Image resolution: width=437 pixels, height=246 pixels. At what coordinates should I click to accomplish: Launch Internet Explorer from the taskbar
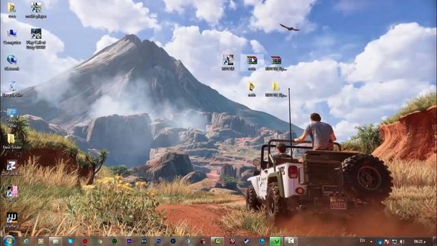(x=26, y=241)
